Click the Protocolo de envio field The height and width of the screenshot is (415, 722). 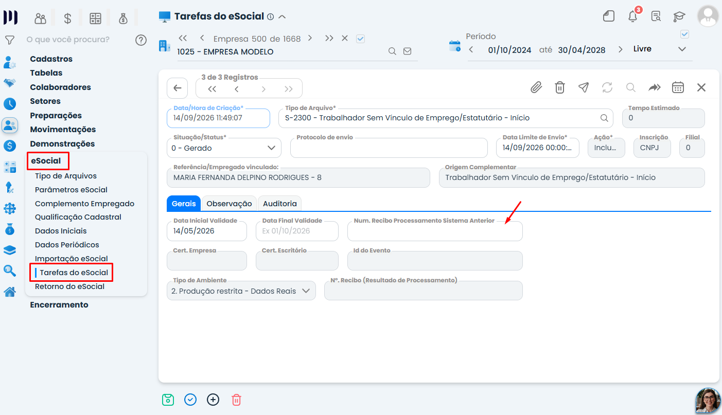click(389, 148)
